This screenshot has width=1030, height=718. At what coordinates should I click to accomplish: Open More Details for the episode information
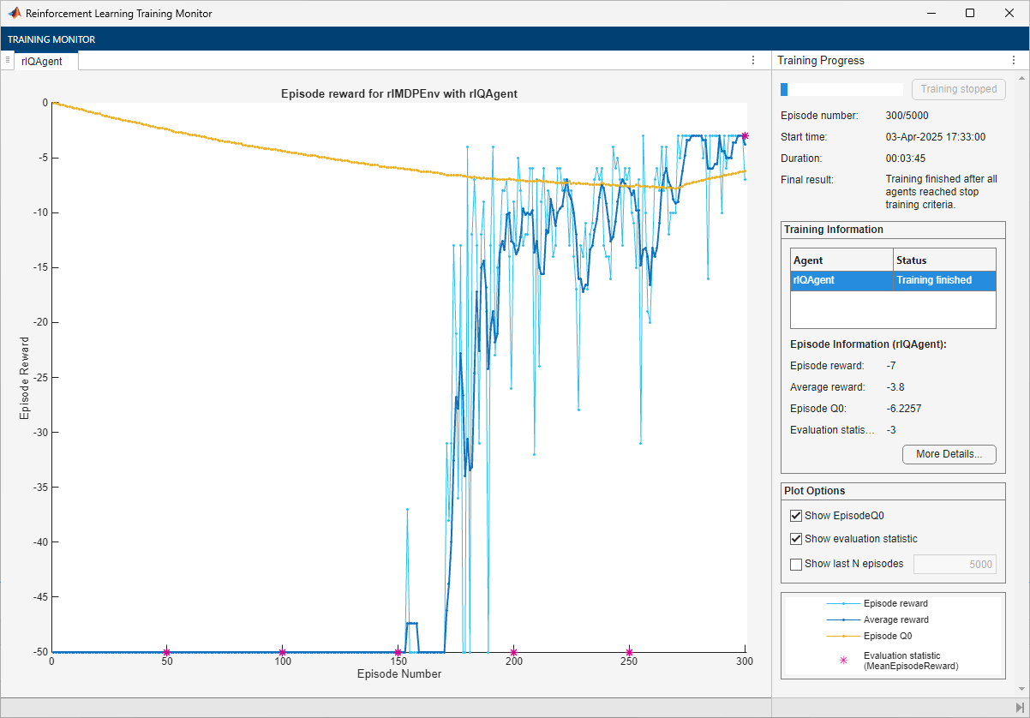pos(949,454)
